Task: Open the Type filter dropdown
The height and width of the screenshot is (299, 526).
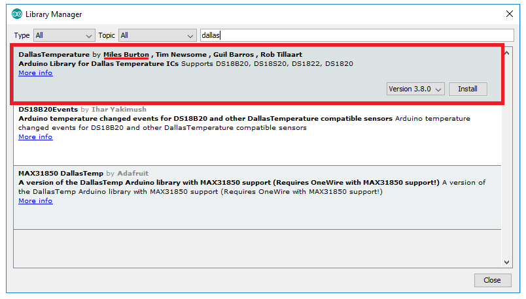Action: (x=63, y=35)
